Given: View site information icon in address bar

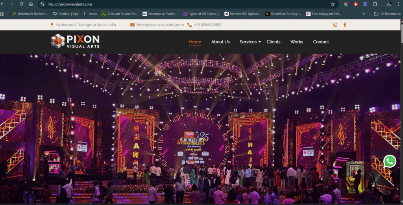Looking at the screenshot, I should click(x=43, y=4).
